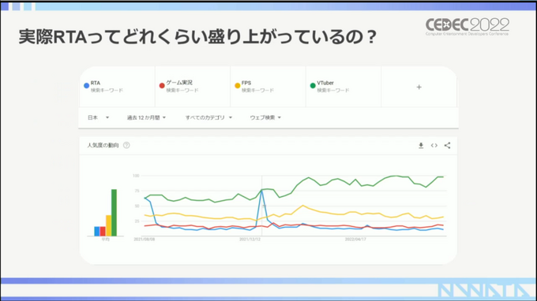Open the 日本 region dropdown
This screenshot has width=537, height=301.
click(98, 117)
